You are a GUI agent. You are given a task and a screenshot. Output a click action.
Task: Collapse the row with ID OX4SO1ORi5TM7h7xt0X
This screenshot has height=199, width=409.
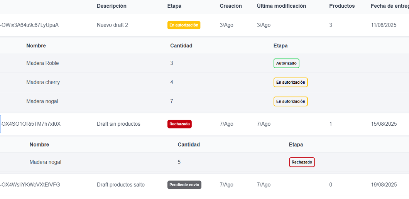click(x=31, y=124)
